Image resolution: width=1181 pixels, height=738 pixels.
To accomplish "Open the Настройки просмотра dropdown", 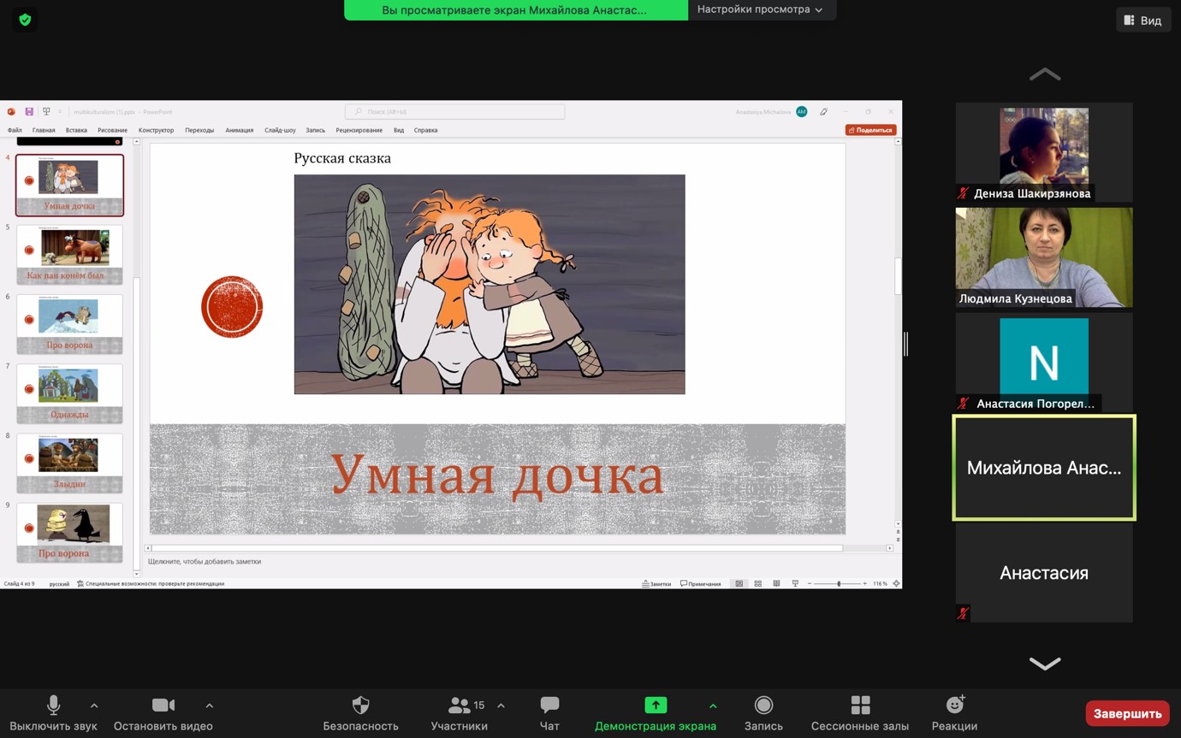I will [x=761, y=9].
